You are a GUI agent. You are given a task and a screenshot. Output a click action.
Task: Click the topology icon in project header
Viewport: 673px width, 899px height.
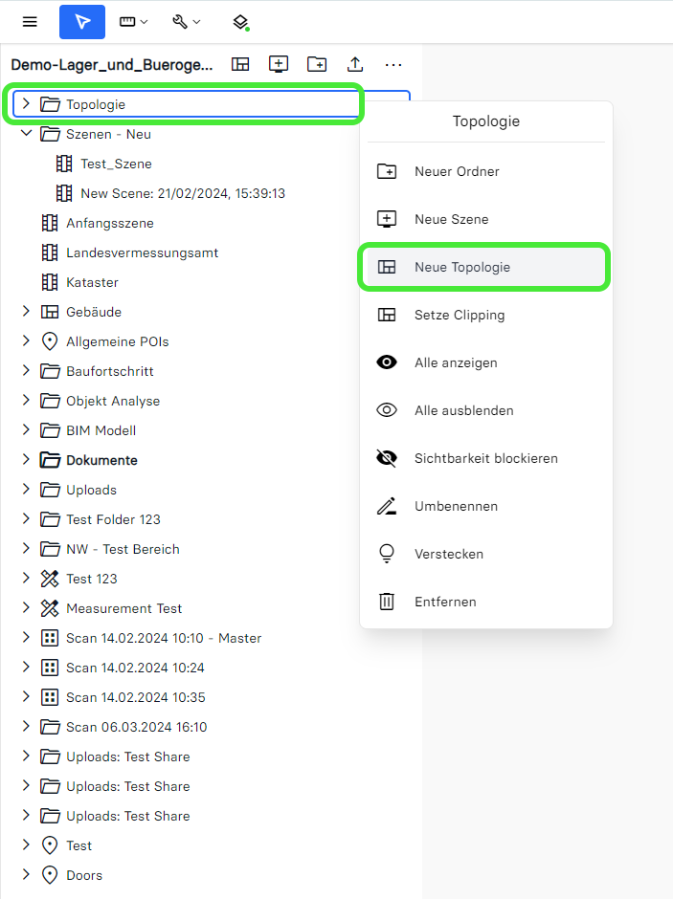click(240, 64)
